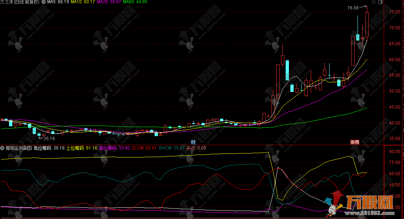The height and width of the screenshot is (219, 404).
Task: Select the 高位筹码: 33.90 value label
Action: pyautogui.click(x=114, y=148)
